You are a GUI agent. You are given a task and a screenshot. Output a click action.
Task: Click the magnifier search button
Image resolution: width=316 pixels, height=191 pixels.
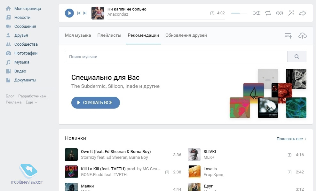point(297,57)
